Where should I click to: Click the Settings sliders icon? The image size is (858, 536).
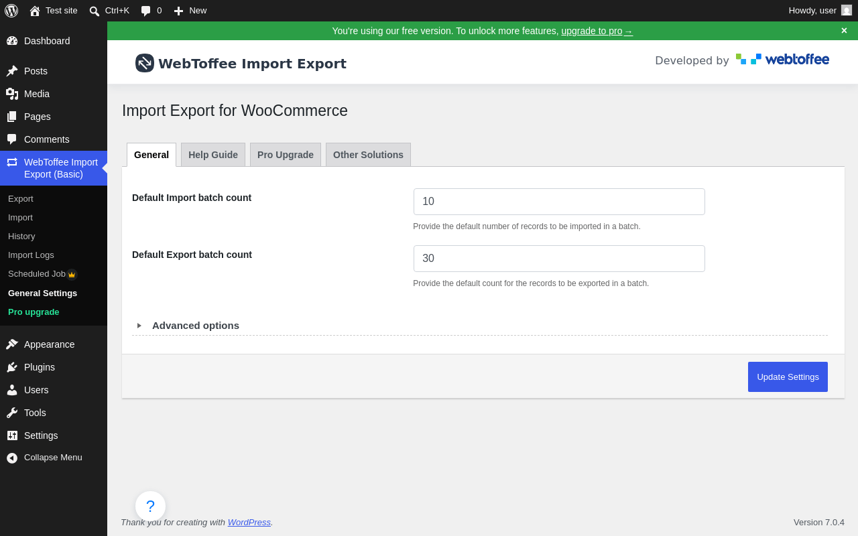12,435
